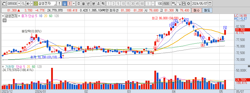
Task: Switch to 월 monthly chart
Action: pos(84,4)
